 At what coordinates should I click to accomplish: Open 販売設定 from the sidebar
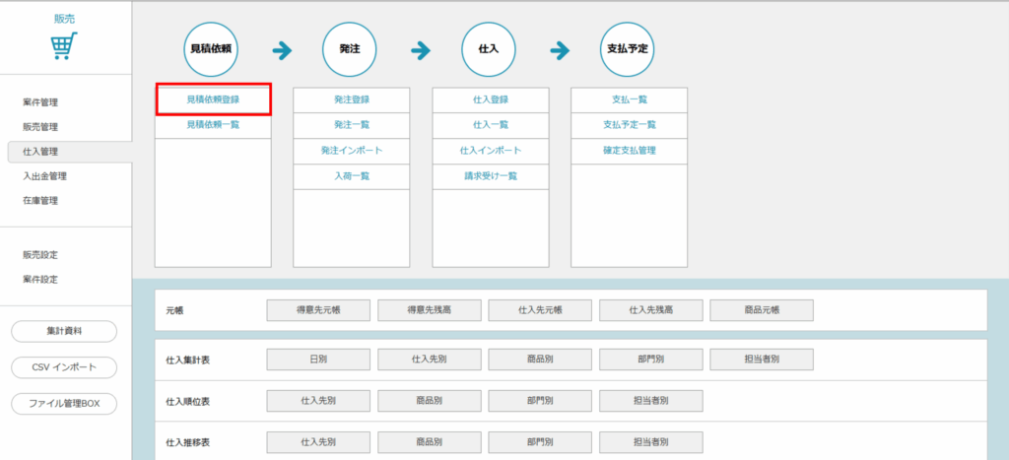click(40, 255)
